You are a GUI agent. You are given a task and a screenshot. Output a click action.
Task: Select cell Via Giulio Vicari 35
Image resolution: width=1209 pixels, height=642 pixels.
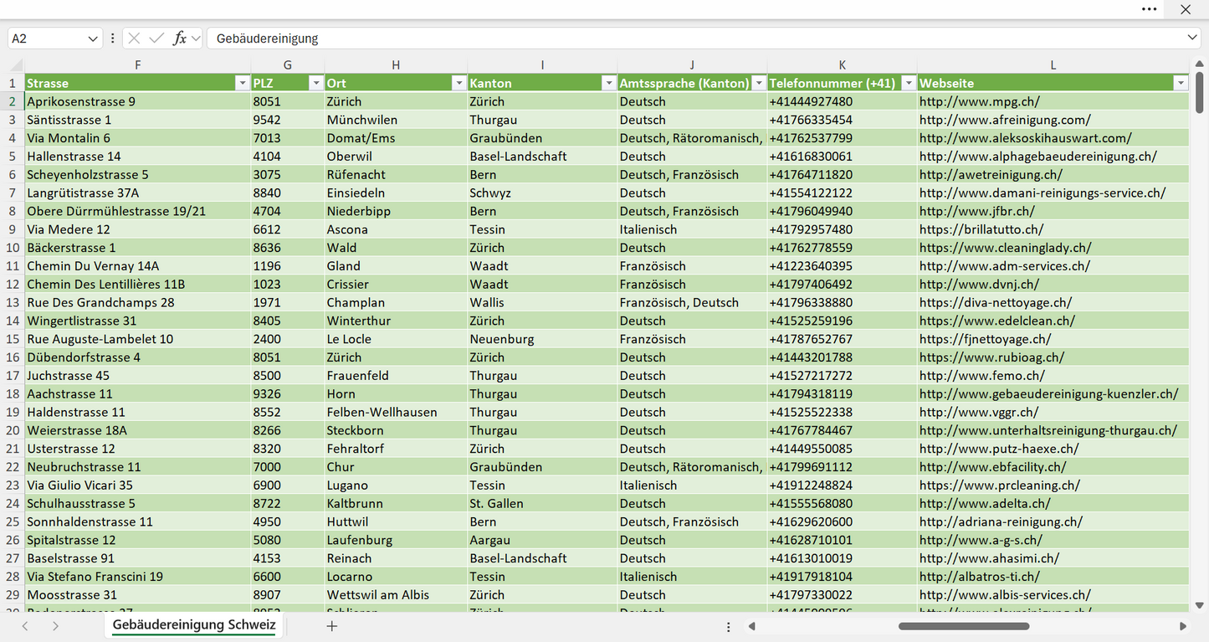tap(137, 485)
